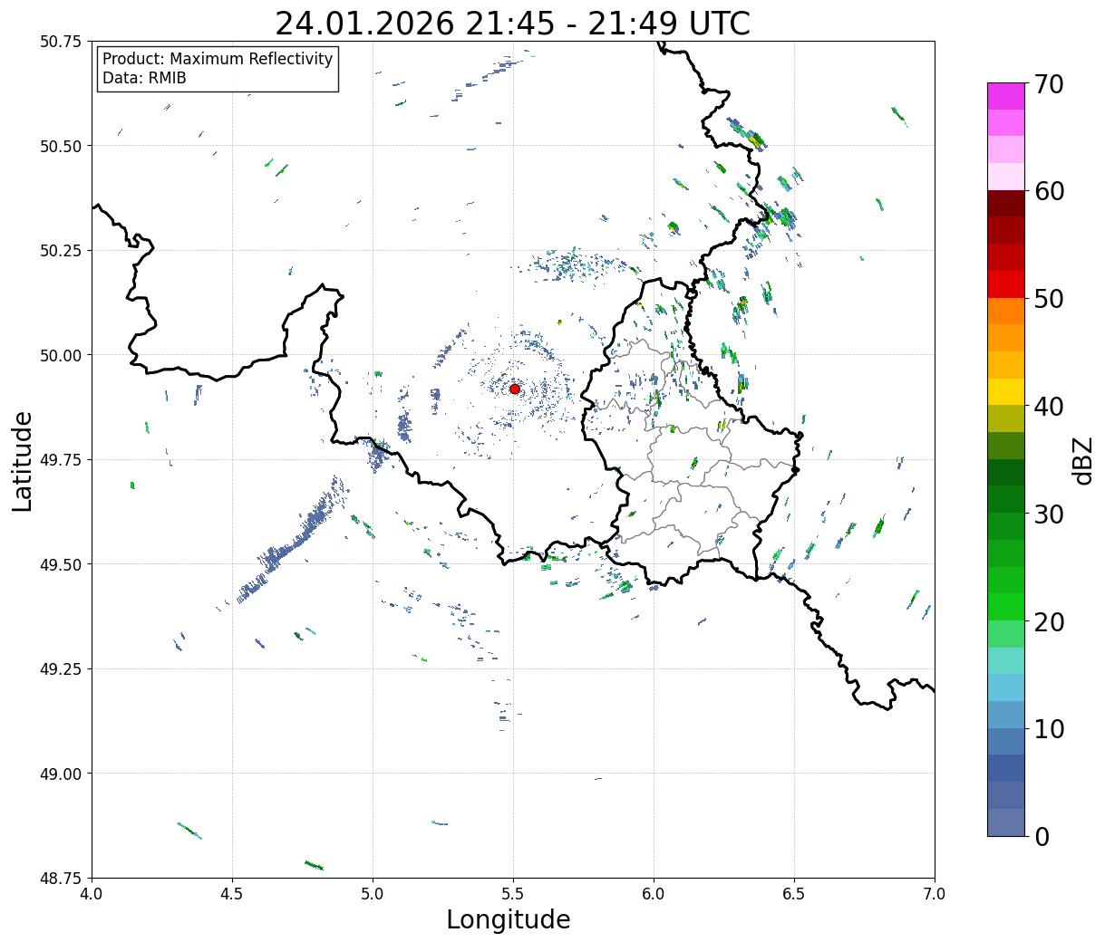
Task: Click latitude tick label 49.25
Action: [x=61, y=669]
